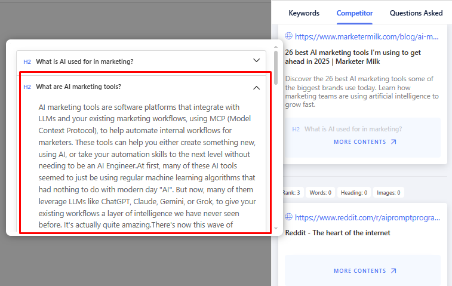The image size is (452, 286).
Task: Click the 'Discover the 26 best AI marketing tools' description
Action: (362, 91)
